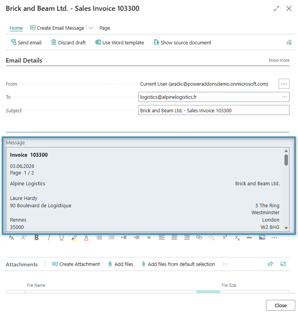Expand the Create Email Message dropdown arrow
Image resolution: width=298 pixels, height=313 pixels.
[x=91, y=28]
